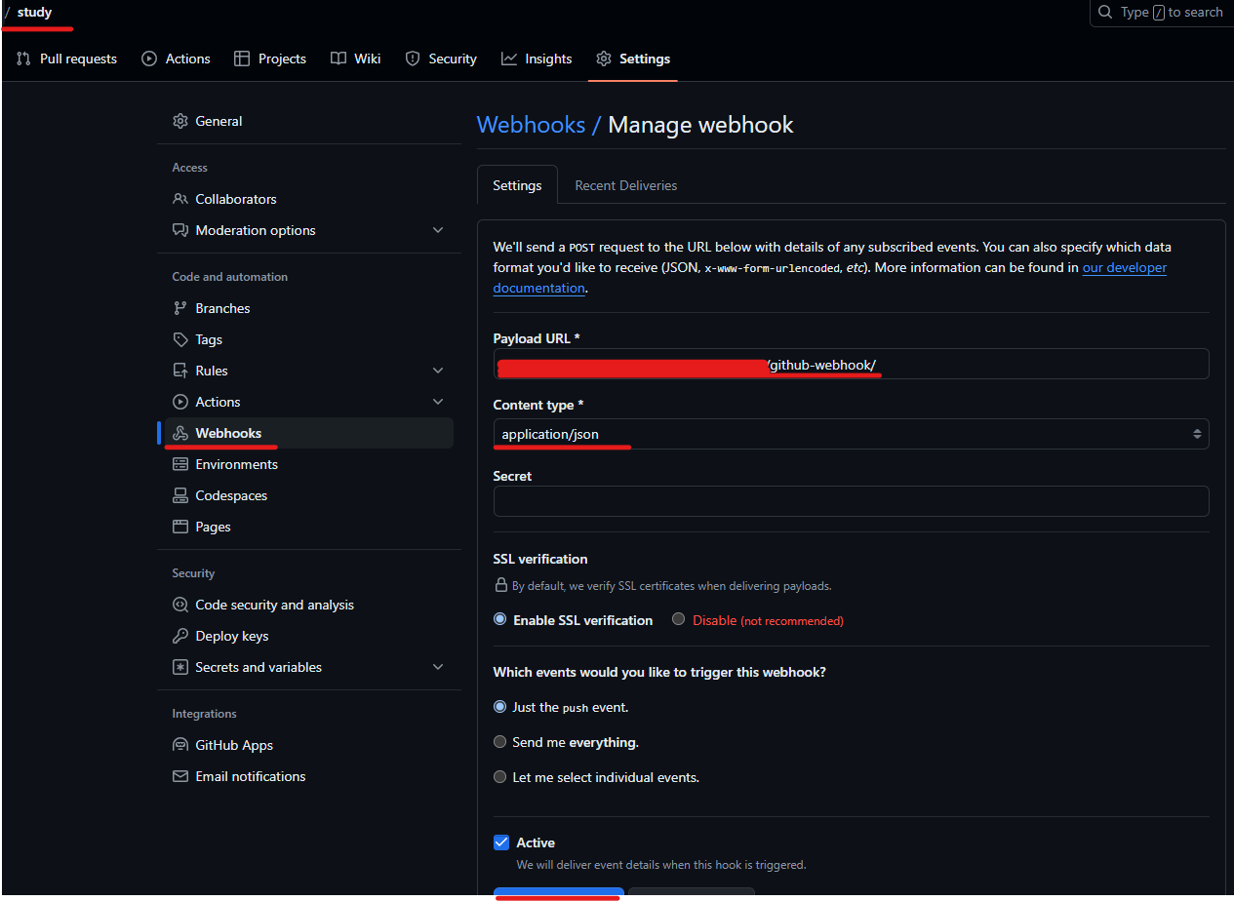Click the Collaborators people icon
1234x901 pixels.
pyautogui.click(x=180, y=199)
